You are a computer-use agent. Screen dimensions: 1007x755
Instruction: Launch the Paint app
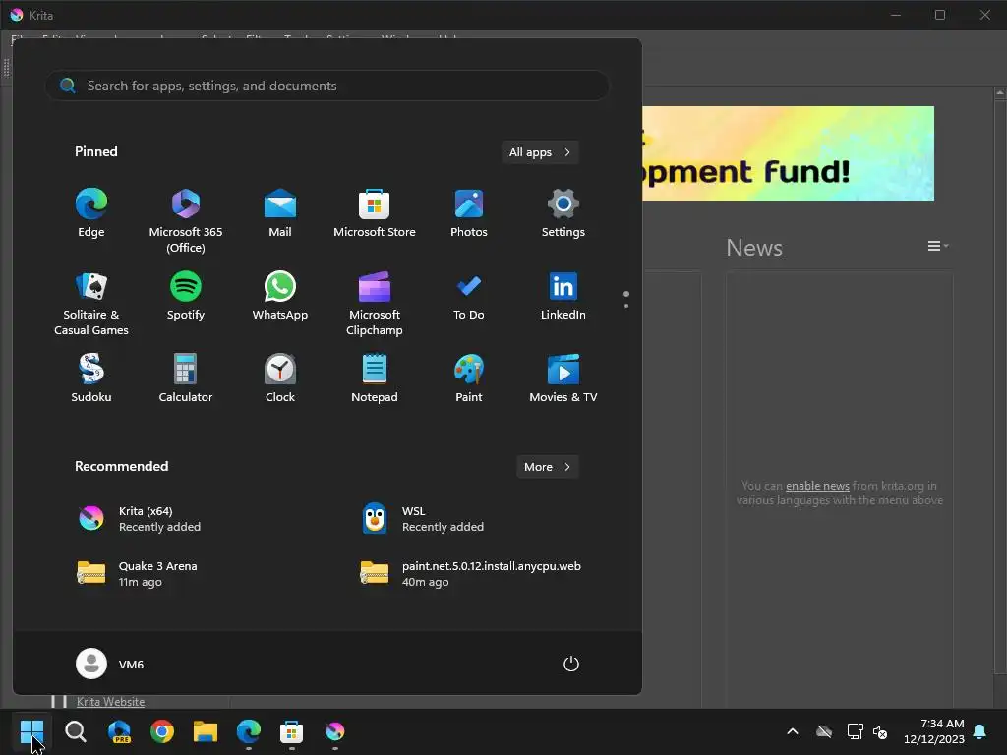pos(469,378)
